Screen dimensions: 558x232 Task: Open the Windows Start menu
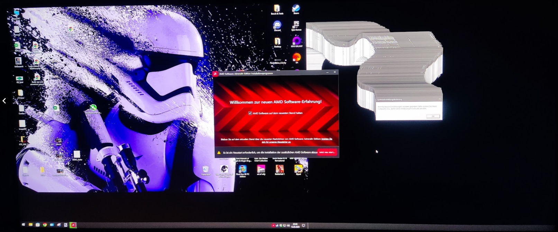click(x=23, y=225)
